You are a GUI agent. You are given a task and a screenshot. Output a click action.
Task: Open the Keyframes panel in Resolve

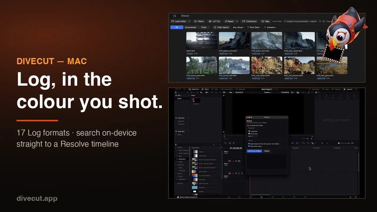(x=240, y=89)
